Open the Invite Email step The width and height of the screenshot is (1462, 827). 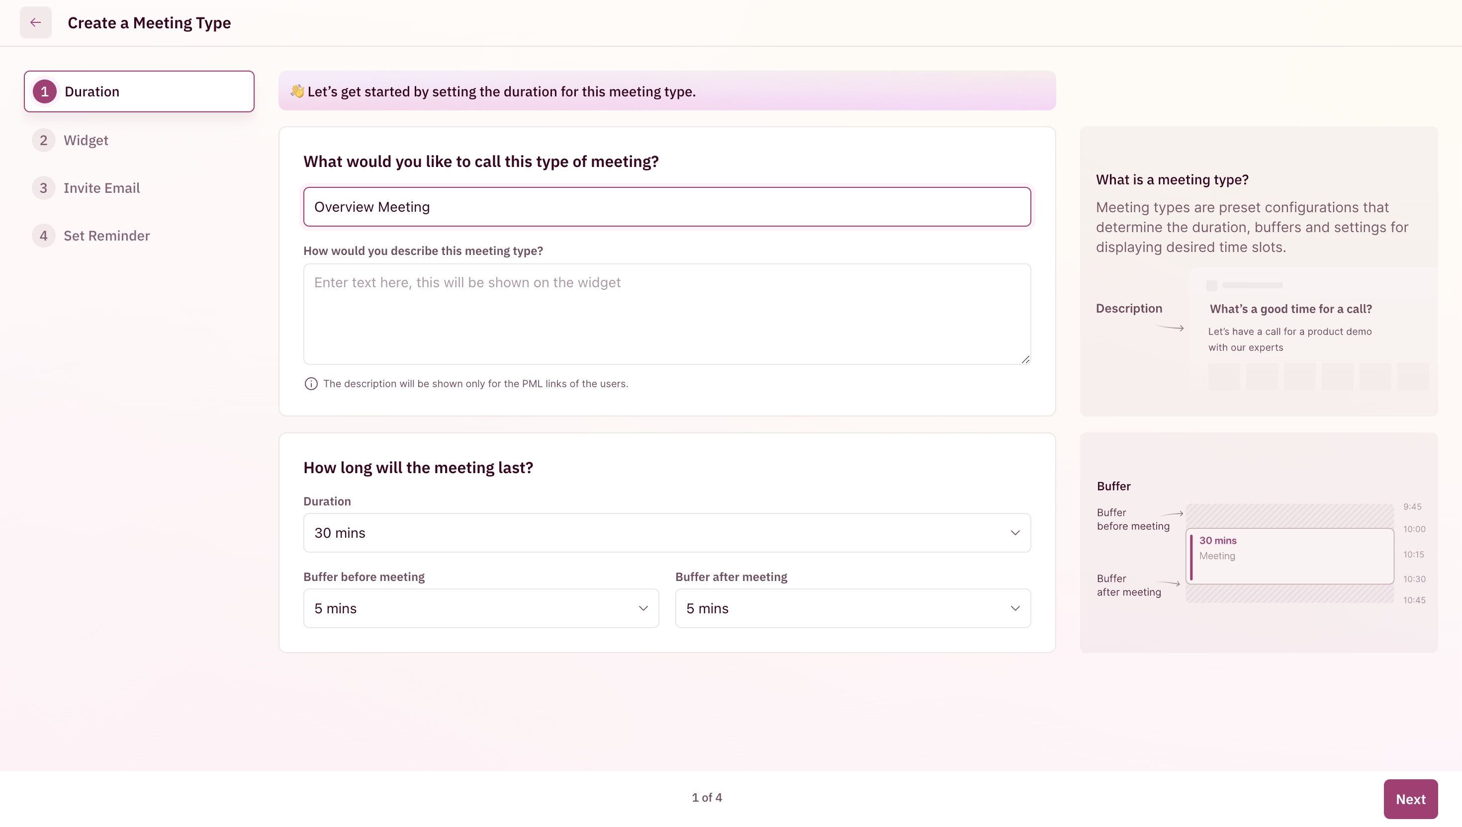[x=102, y=188]
